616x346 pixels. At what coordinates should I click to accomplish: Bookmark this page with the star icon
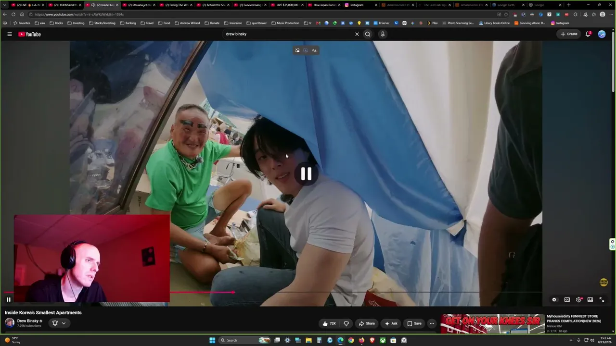tap(506, 14)
